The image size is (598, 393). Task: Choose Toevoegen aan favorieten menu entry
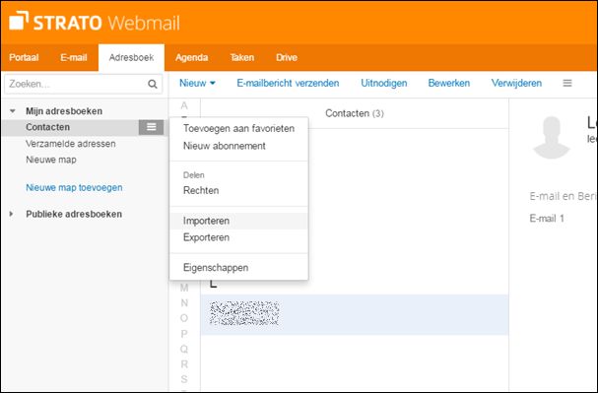click(238, 128)
